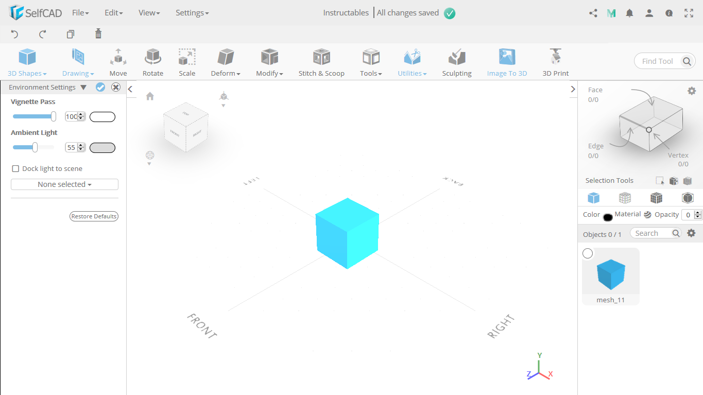Open the Objects panel gear settings
Image resolution: width=703 pixels, height=395 pixels.
tap(691, 233)
